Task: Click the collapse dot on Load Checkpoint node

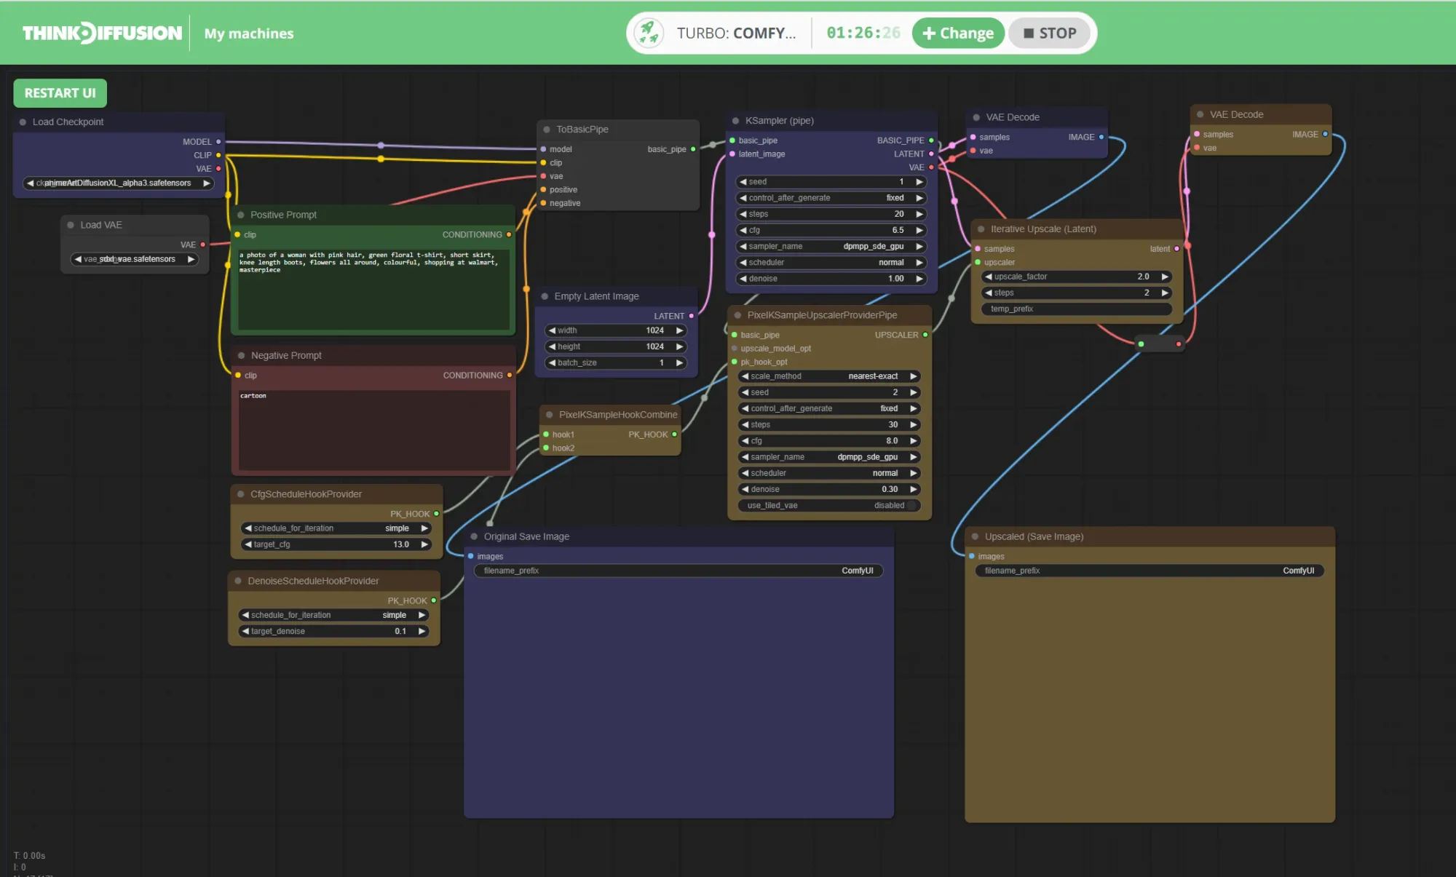Action: (23, 122)
